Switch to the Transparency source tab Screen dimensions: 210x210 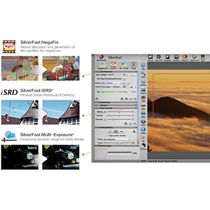pyautogui.click(x=102, y=65)
